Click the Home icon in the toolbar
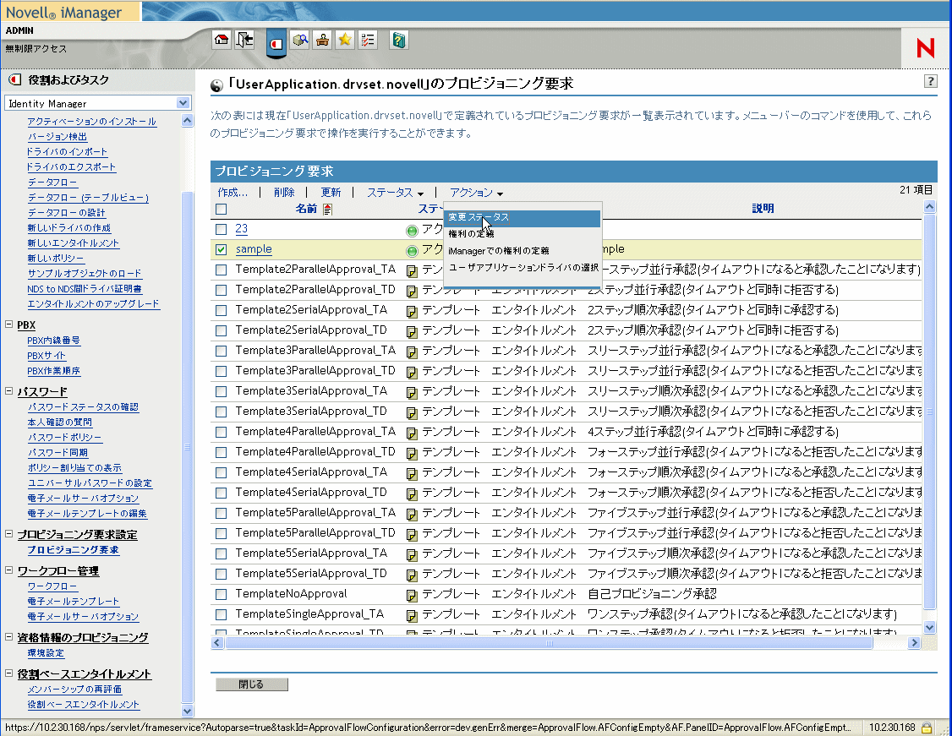 click(x=222, y=40)
